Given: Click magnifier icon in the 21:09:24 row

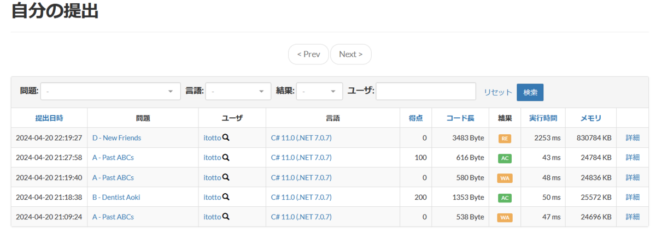Looking at the screenshot, I should [x=226, y=217].
